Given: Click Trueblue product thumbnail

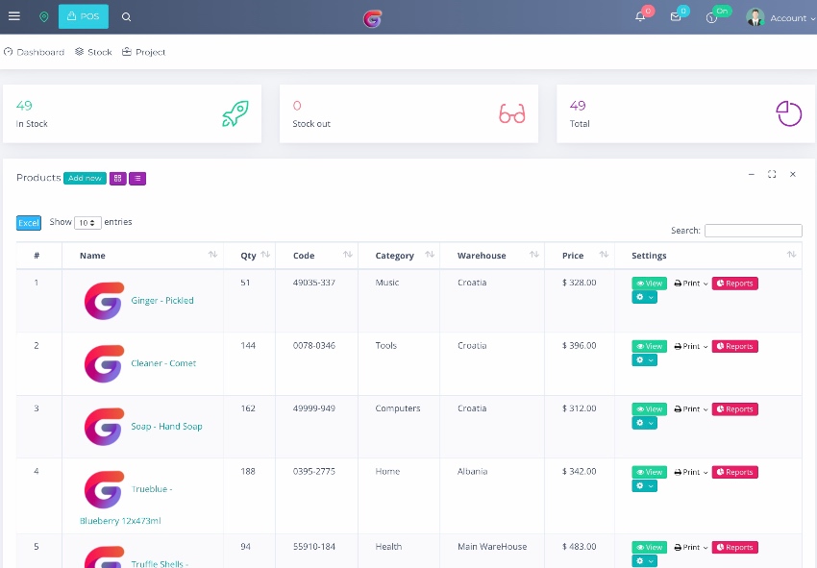Looking at the screenshot, I should point(104,489).
